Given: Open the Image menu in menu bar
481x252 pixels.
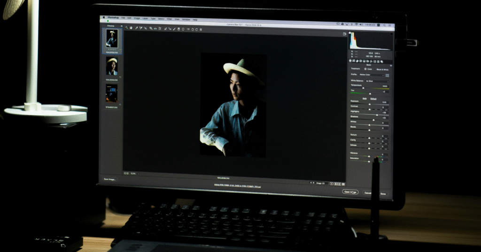Looking at the screenshot, I should point(137,18).
